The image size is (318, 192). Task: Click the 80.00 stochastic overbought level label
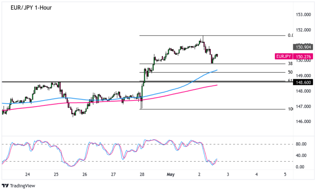[301, 144]
